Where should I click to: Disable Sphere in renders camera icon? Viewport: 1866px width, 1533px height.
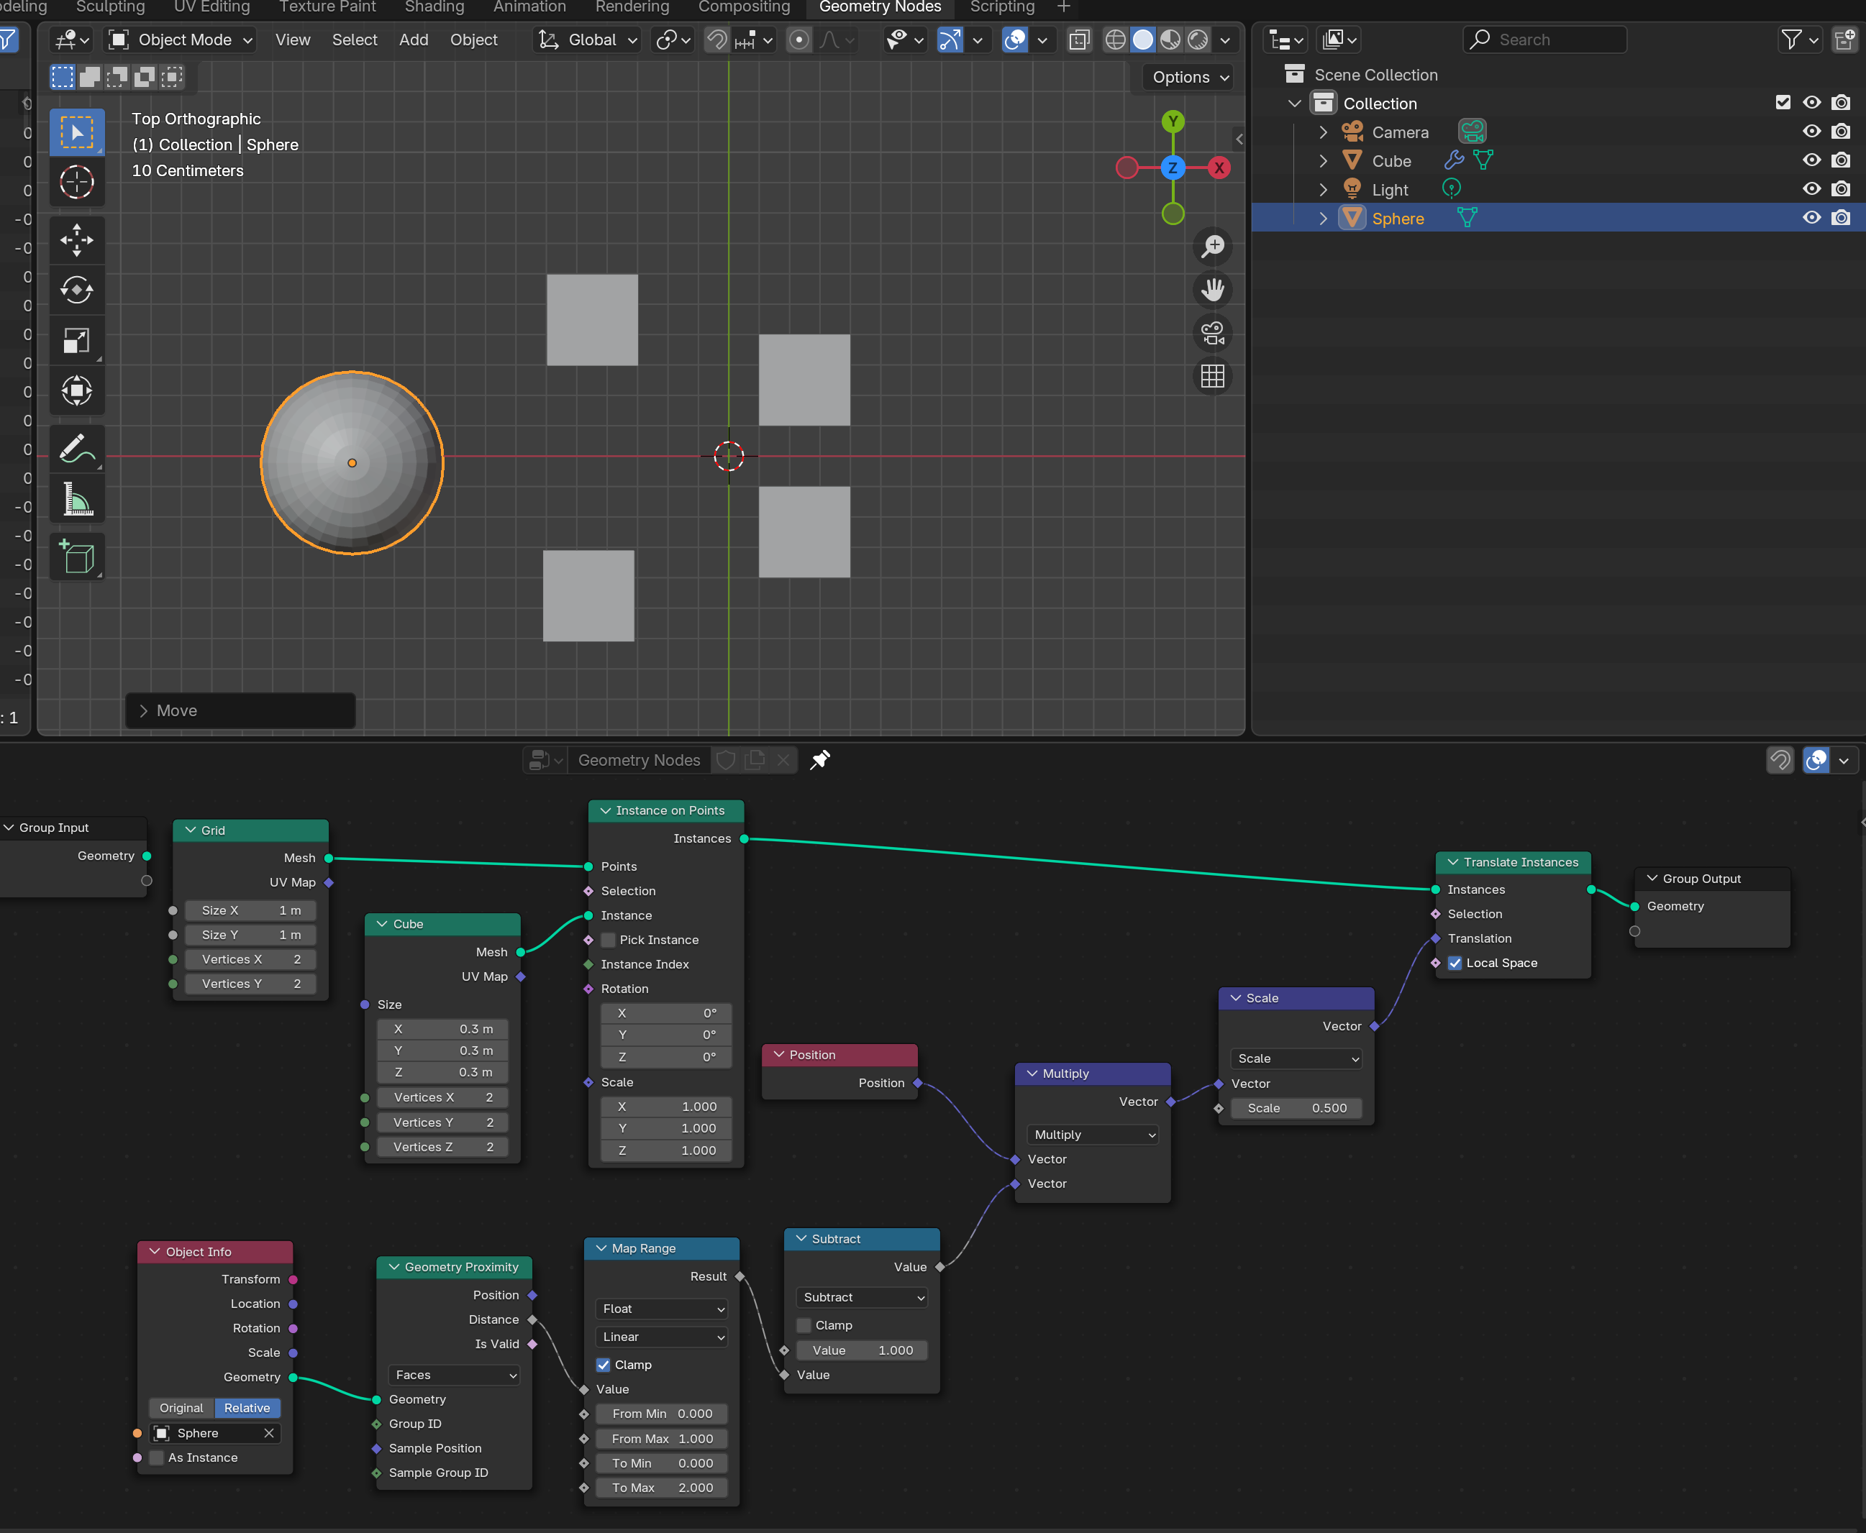coord(1842,218)
